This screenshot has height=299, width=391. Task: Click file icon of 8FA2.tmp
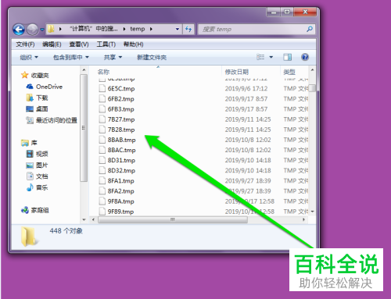click(102, 191)
